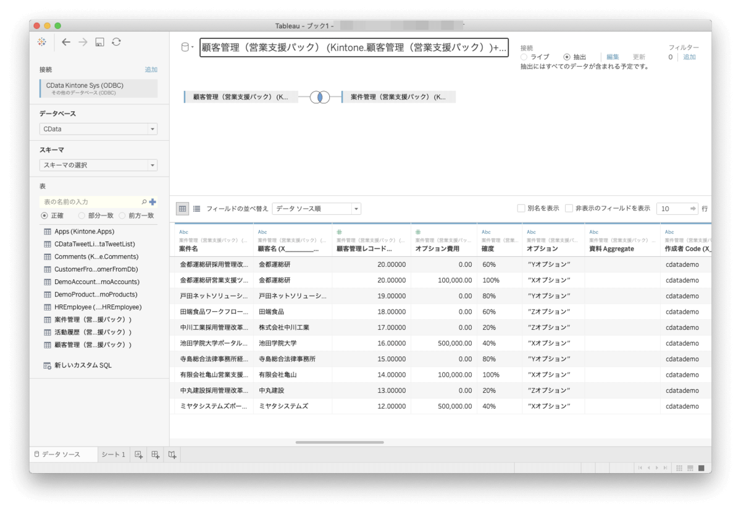Click the Abc type icon for 案件名 column
This screenshot has height=512, width=741.
[x=183, y=232]
